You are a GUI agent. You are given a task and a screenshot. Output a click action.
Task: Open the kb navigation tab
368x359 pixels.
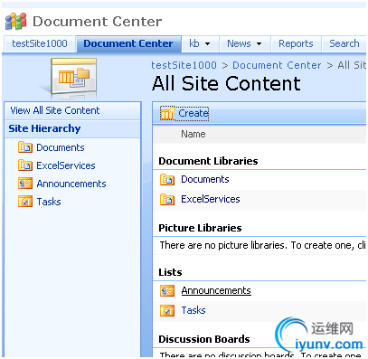(194, 43)
